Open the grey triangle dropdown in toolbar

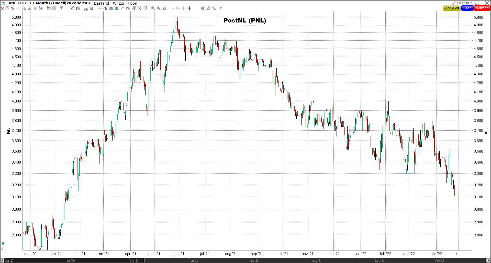tap(61, 8)
